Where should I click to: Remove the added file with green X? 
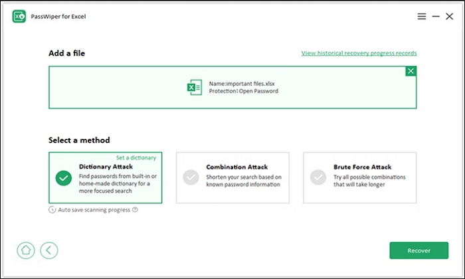click(411, 71)
